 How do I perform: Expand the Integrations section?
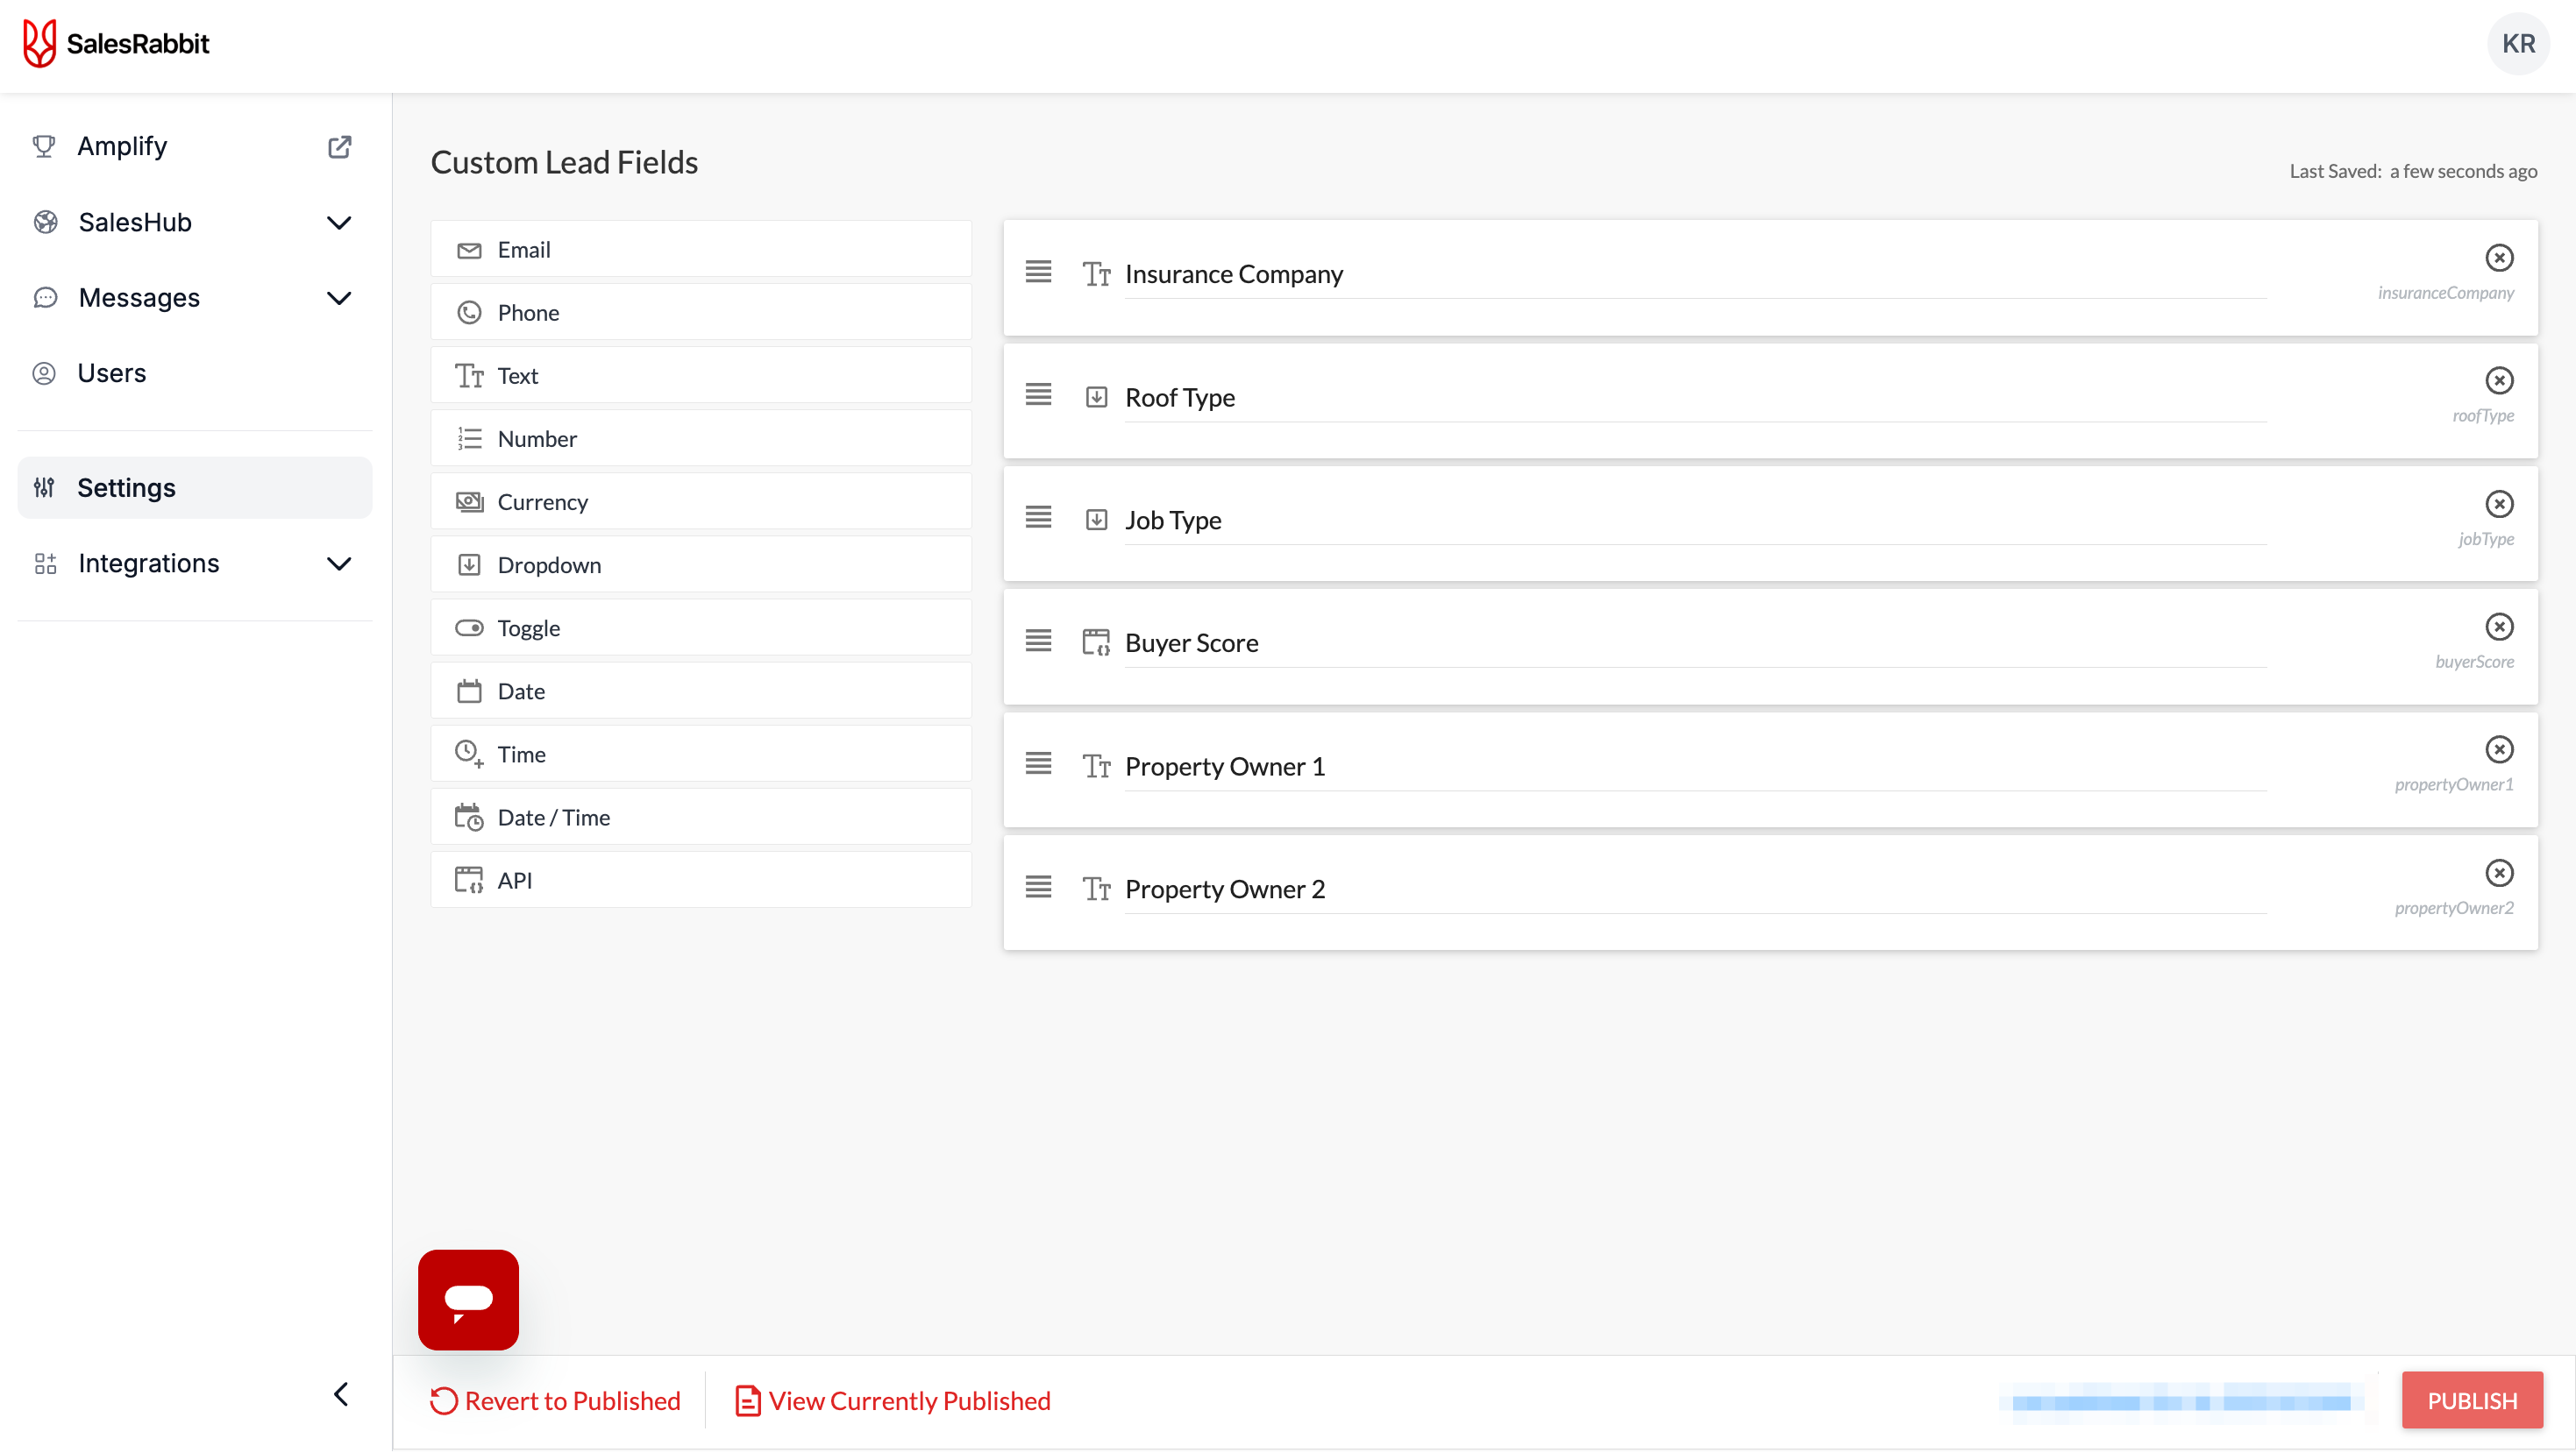339,563
